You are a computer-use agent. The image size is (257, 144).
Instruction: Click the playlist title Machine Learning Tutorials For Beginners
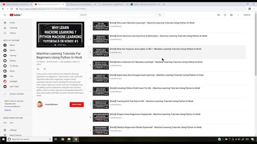pyautogui.click(x=59, y=56)
